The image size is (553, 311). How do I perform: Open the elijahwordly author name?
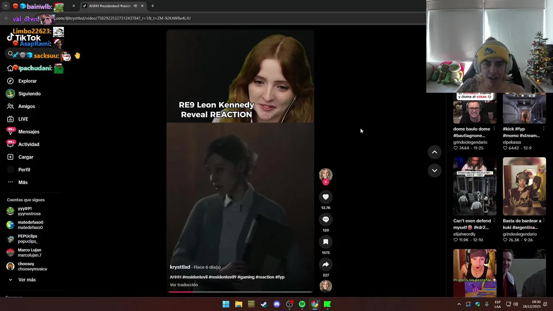464,234
